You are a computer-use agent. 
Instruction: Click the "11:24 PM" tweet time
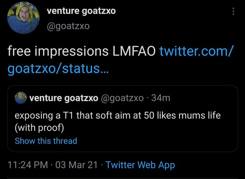[x=27, y=165]
